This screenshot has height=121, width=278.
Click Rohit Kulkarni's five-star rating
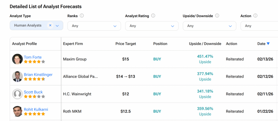(x=34, y=114)
